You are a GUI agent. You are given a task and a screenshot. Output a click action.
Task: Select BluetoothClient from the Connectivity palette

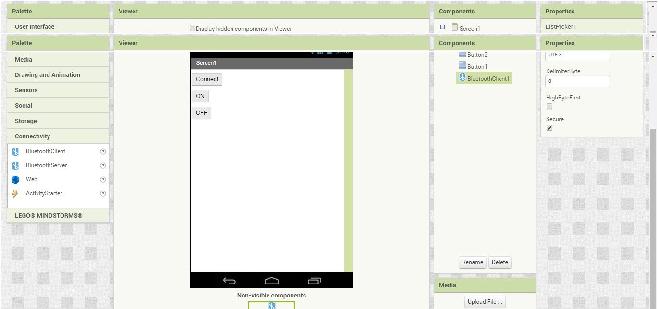point(46,151)
